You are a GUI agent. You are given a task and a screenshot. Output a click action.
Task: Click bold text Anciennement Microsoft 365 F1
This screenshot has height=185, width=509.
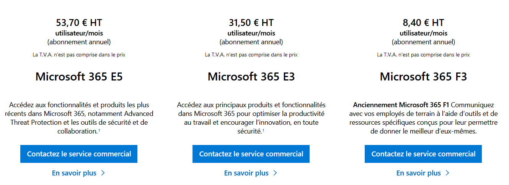tap(401, 105)
